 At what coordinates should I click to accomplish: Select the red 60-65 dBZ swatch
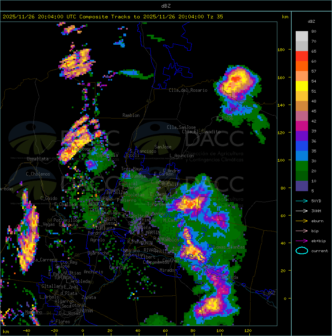click(302, 56)
